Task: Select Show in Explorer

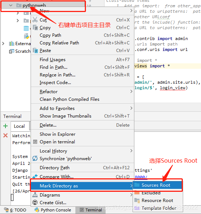Action: click(x=82, y=134)
